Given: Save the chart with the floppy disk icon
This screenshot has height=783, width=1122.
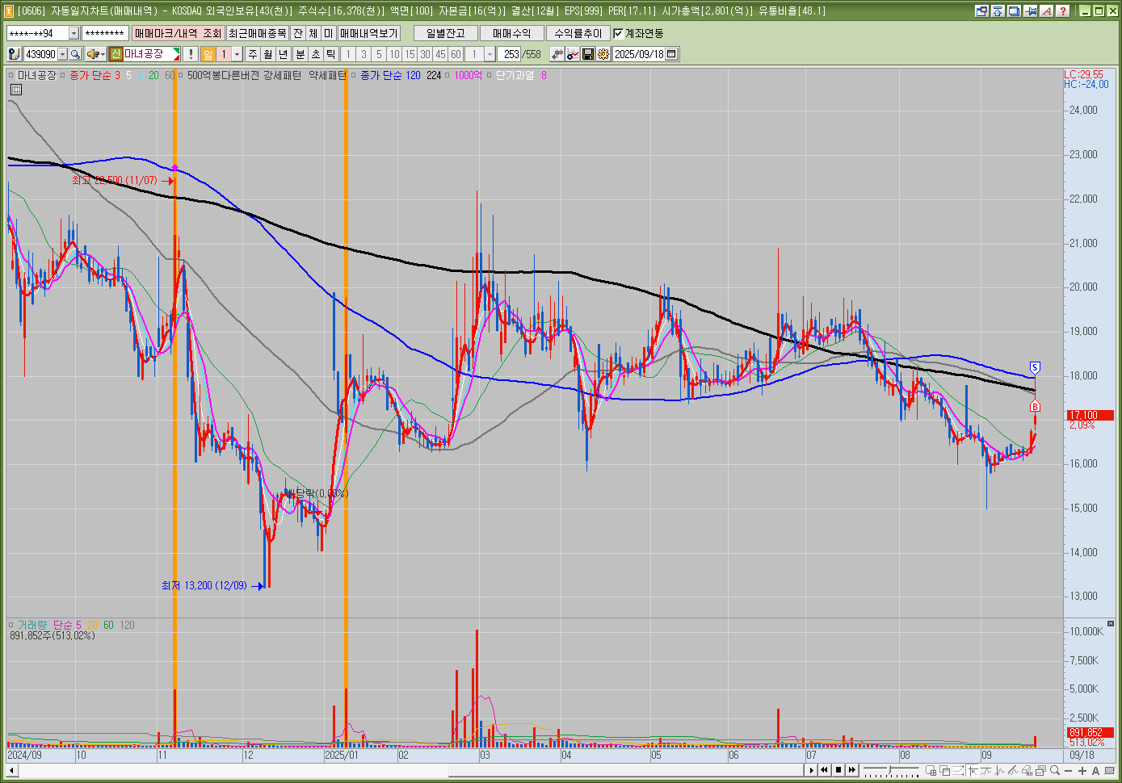Looking at the screenshot, I should coord(588,54).
